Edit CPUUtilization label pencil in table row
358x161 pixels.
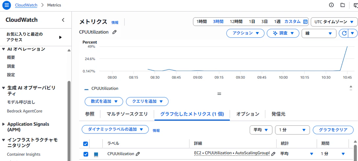[x=138, y=154]
